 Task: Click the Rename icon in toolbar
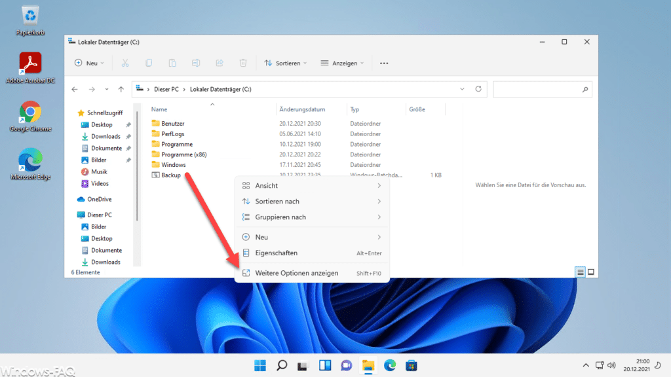coord(196,63)
